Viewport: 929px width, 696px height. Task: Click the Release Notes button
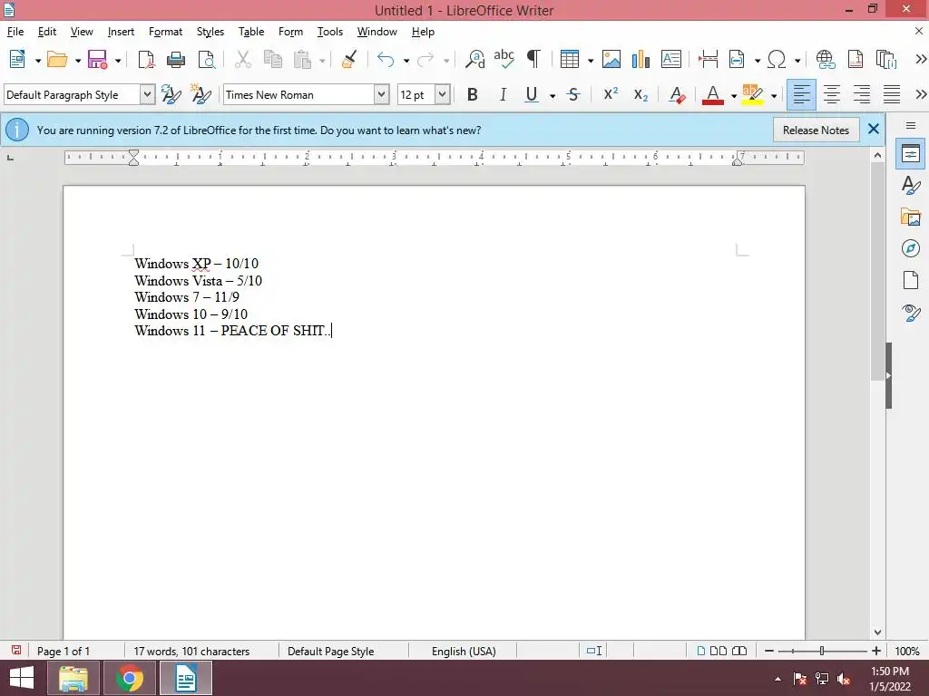(x=816, y=130)
